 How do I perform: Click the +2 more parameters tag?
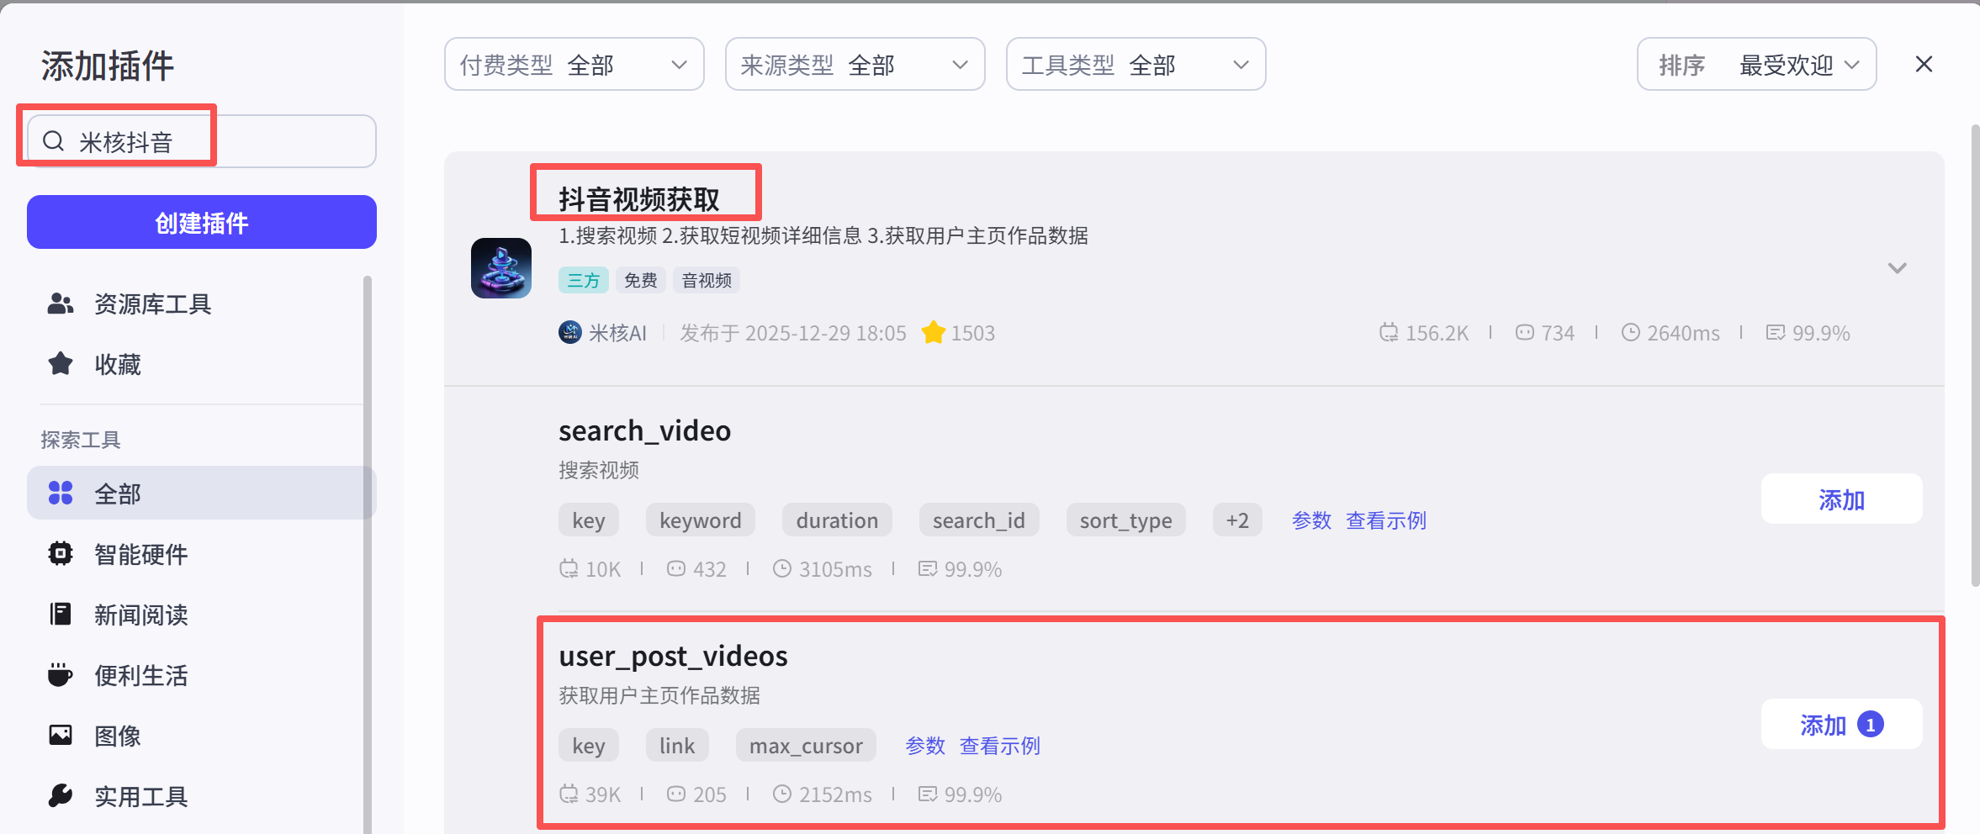(1237, 520)
